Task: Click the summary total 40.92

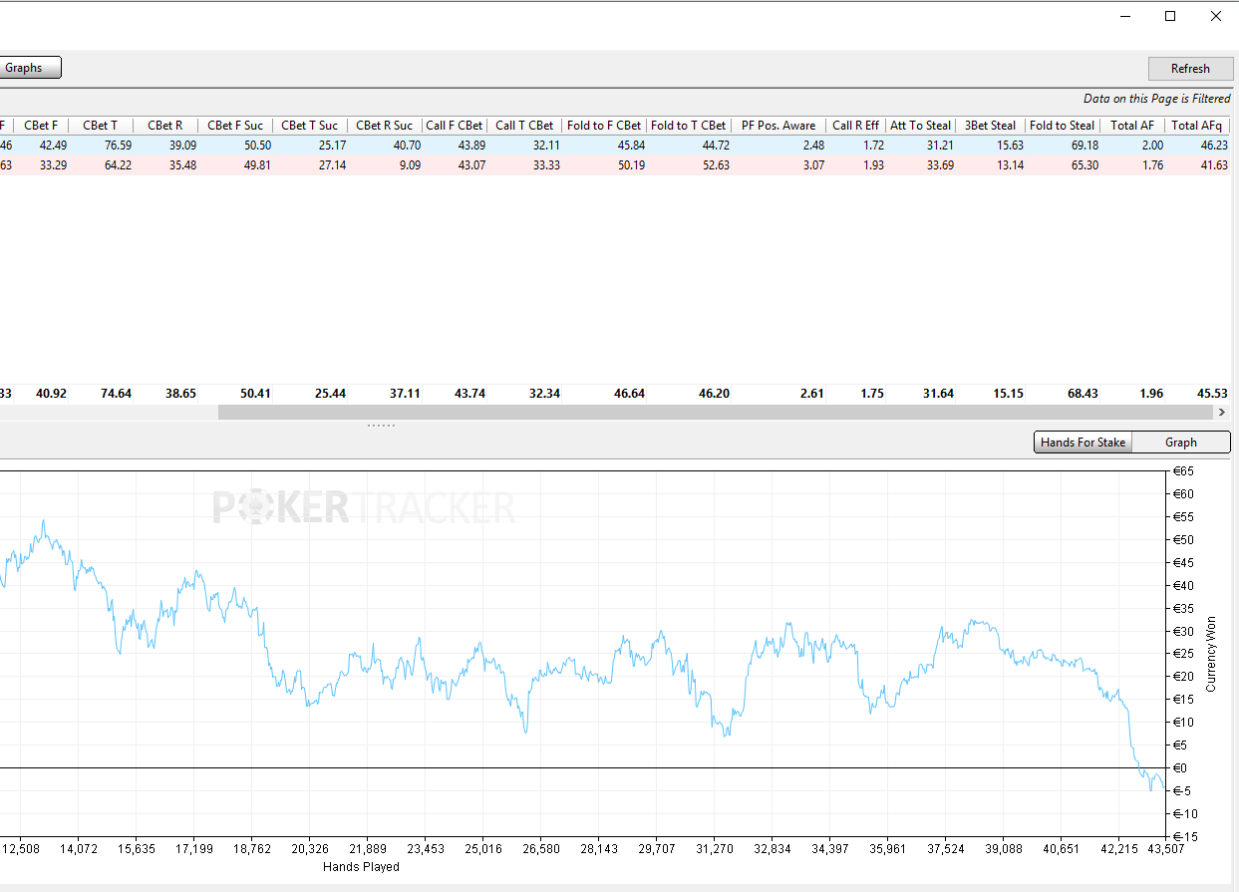Action: 51,394
